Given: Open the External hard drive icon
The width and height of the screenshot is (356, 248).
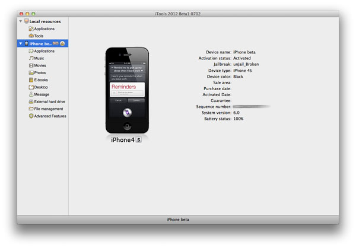Looking at the screenshot, I should (31, 101).
